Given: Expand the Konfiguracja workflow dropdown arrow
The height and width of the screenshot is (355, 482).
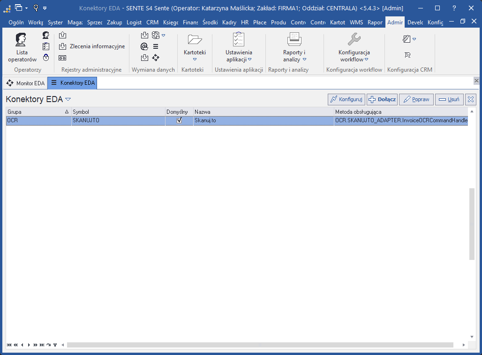Looking at the screenshot, I should coord(366,59).
